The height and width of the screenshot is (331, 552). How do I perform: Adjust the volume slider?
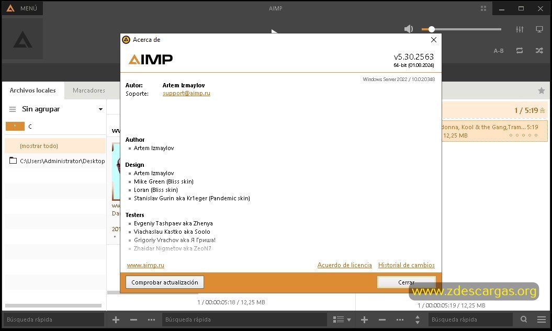[461, 29]
